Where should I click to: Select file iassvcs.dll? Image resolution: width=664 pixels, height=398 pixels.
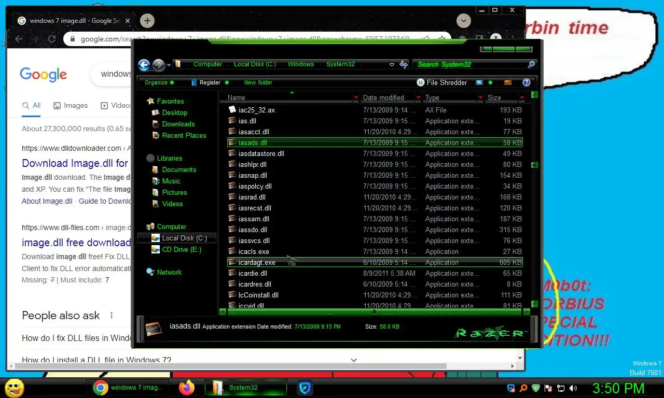(254, 240)
